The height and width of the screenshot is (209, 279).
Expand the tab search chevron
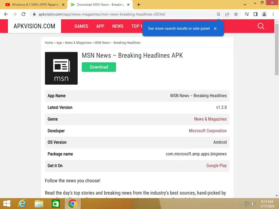point(245,5)
